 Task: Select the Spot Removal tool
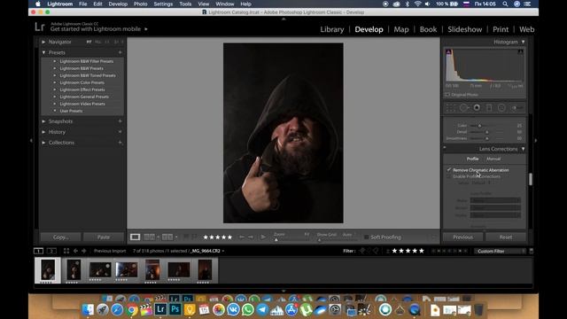463,108
